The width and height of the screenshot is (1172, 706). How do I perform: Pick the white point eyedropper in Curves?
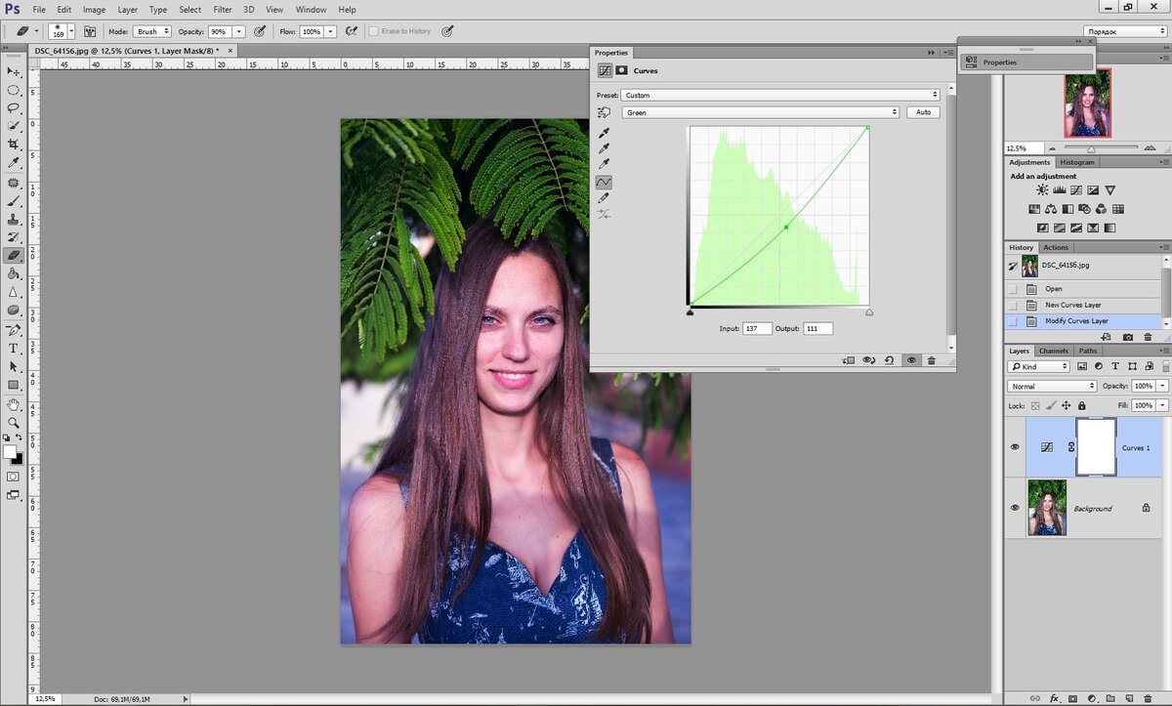point(605,164)
